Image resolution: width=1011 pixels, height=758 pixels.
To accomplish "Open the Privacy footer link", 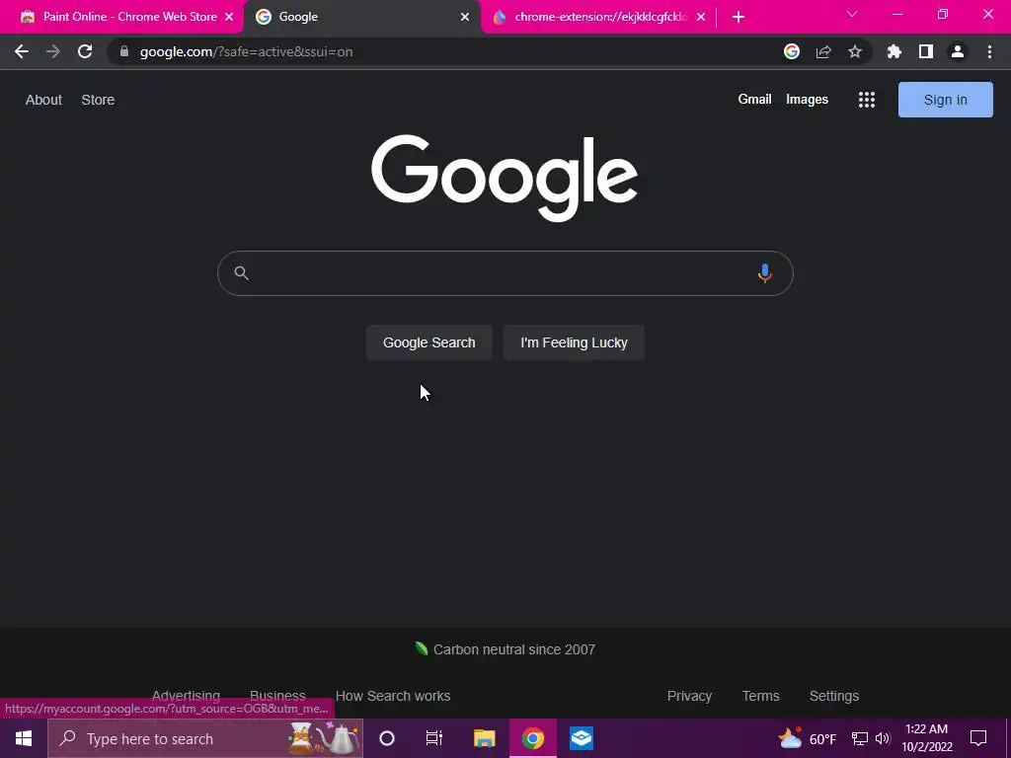I will click(x=689, y=696).
